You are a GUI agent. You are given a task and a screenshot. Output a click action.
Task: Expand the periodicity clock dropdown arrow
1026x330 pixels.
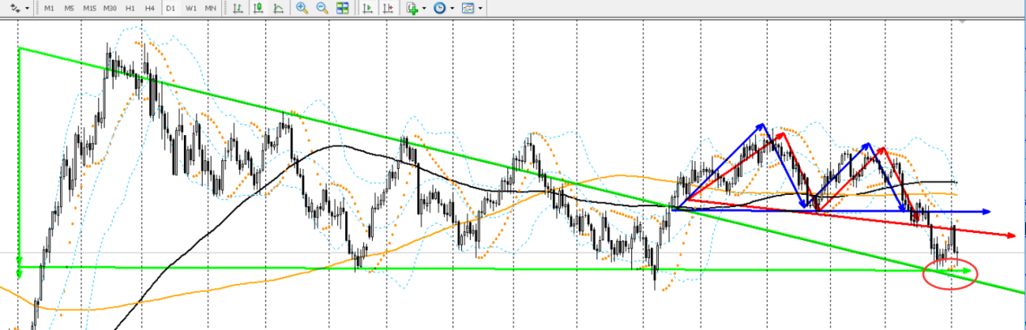click(452, 9)
